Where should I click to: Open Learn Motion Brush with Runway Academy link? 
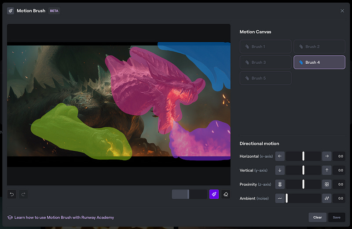[64, 217]
